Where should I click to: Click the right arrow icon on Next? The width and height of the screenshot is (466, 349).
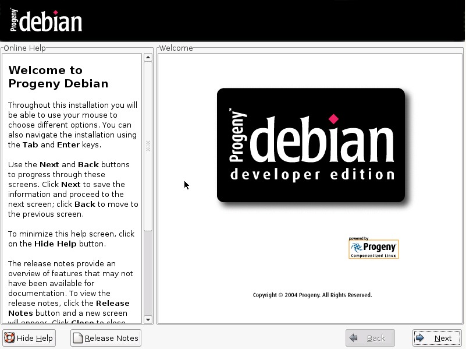click(x=419, y=338)
